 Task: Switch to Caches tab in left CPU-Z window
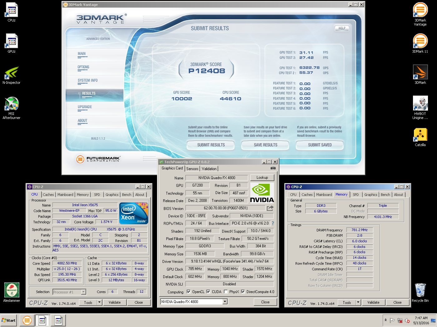point(48,195)
